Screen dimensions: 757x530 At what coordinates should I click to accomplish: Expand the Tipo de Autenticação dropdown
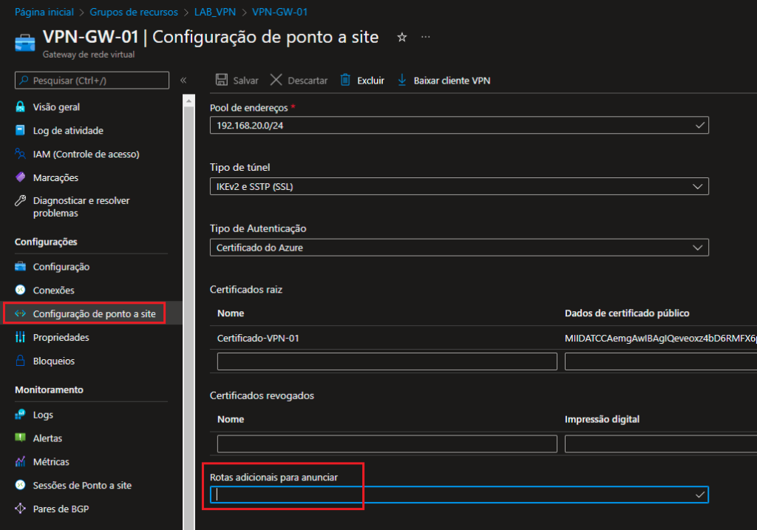coord(458,248)
